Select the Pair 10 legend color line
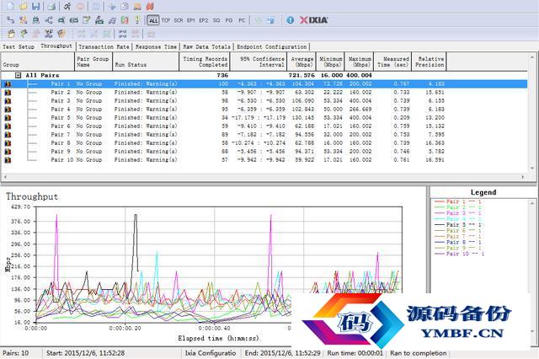The height and width of the screenshot is (359, 539). 440,254
